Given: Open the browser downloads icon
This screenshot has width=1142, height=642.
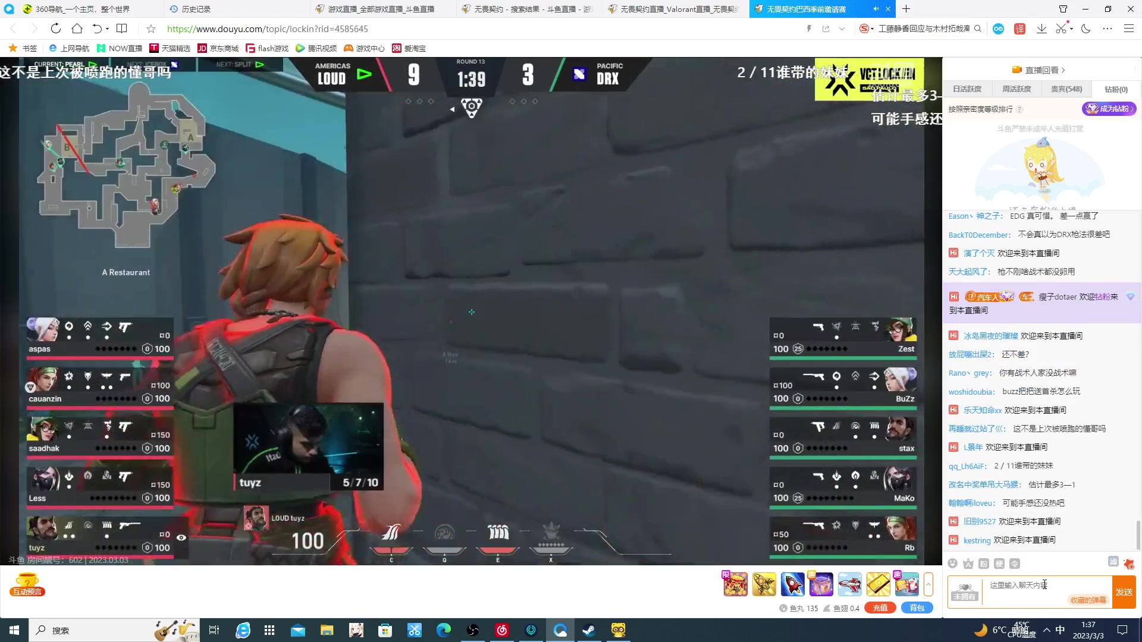Looking at the screenshot, I should point(1041,29).
